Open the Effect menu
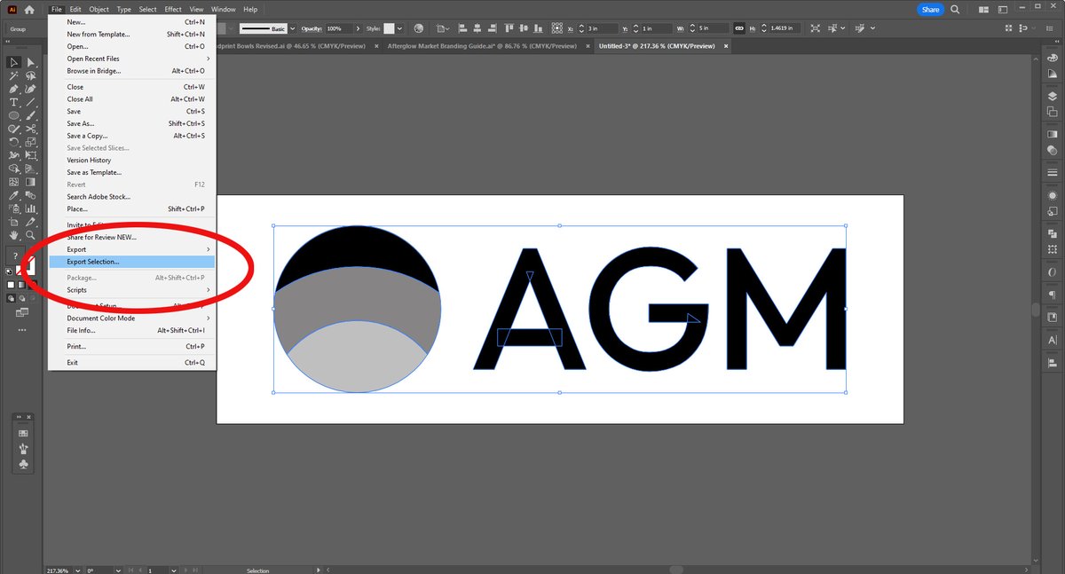Image resolution: width=1065 pixels, height=574 pixels. (x=173, y=9)
